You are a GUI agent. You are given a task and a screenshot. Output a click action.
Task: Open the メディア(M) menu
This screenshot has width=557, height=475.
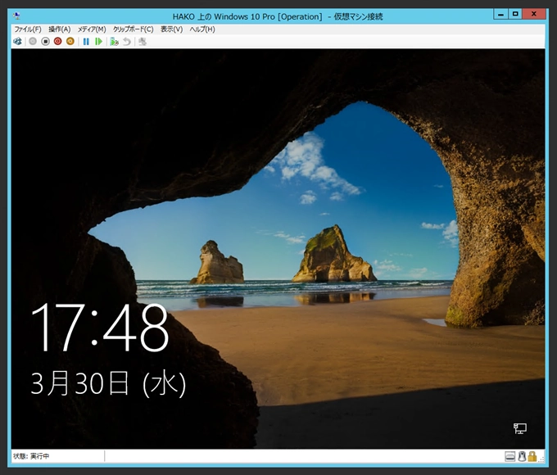[x=92, y=29]
